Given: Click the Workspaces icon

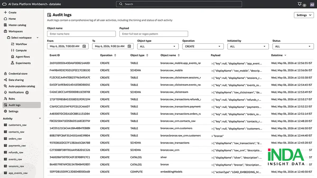Looking at the screenshot, I should click(x=6, y=31).
